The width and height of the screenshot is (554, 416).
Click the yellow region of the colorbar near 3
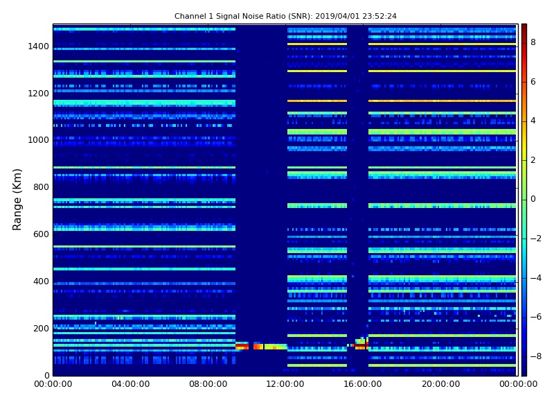pyautogui.click(x=524, y=141)
